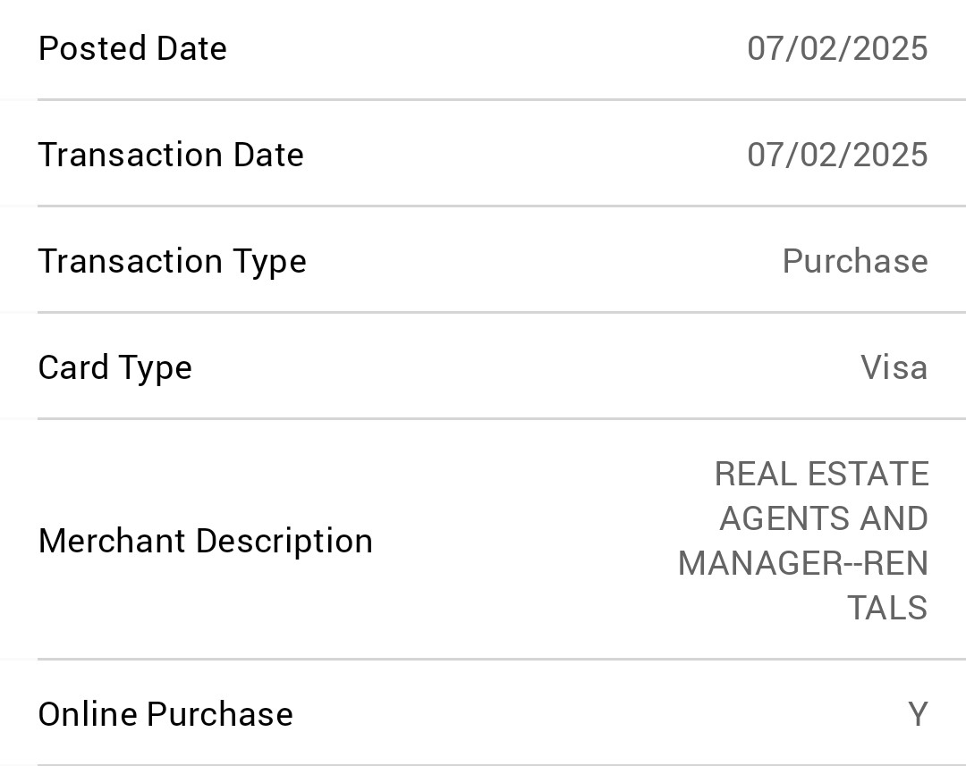Select the Posted Date label
966x766 pixels.
(132, 48)
